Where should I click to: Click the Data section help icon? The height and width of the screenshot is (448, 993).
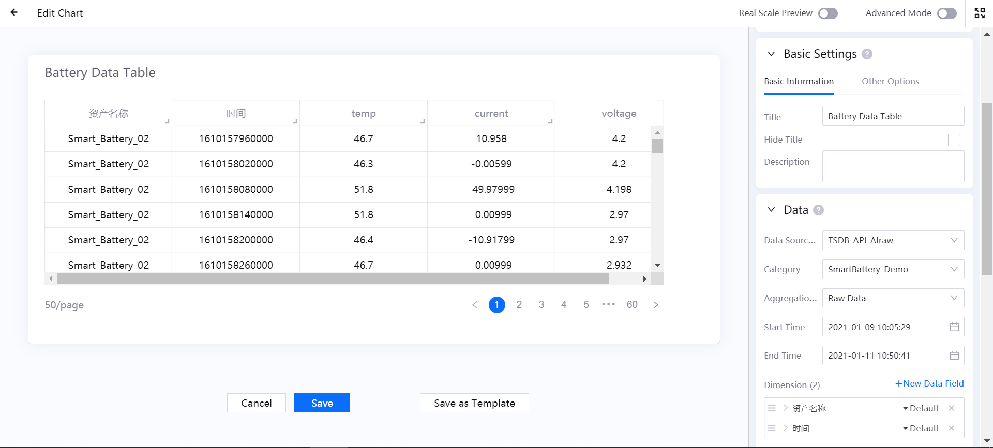[x=818, y=210]
